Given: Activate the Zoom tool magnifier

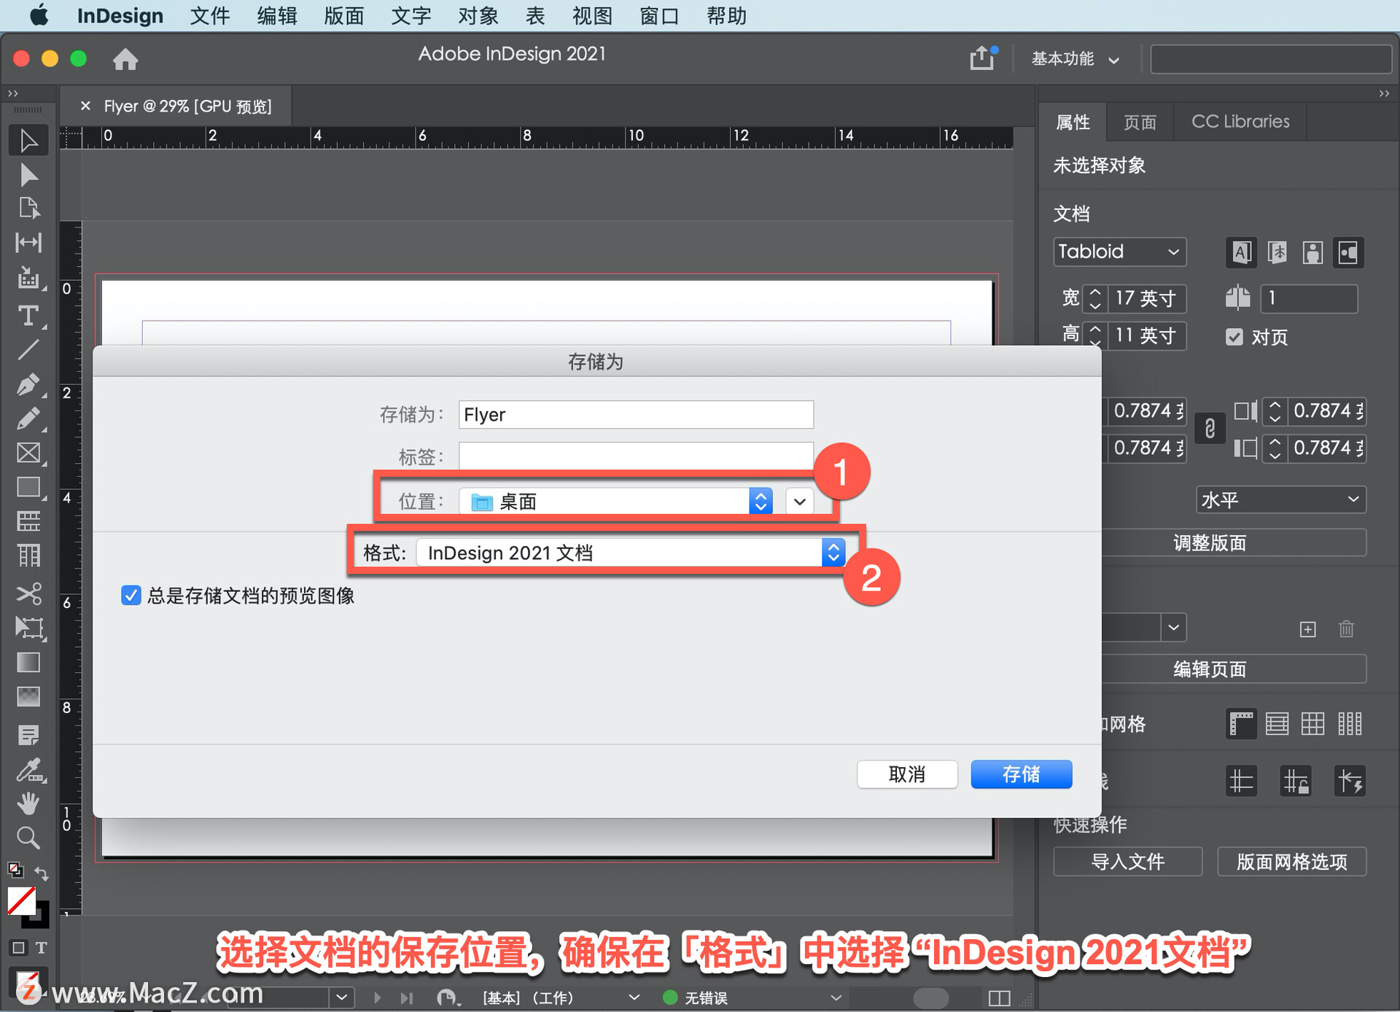Looking at the screenshot, I should click(x=28, y=838).
